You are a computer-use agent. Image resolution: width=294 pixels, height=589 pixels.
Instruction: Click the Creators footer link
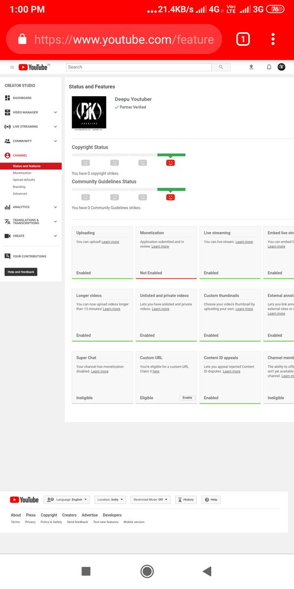(x=70, y=515)
